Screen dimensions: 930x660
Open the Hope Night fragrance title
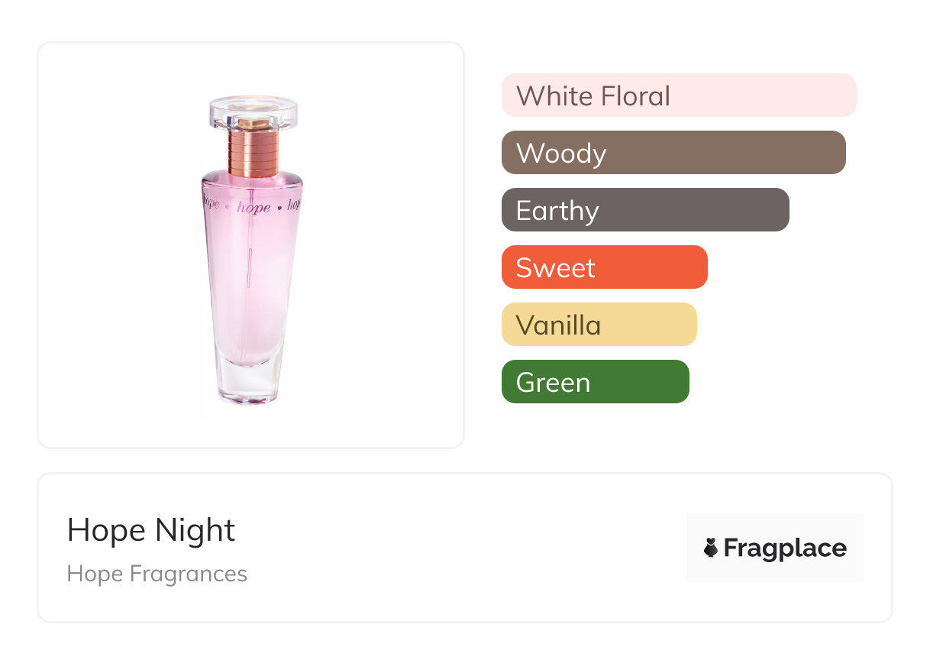[151, 530]
